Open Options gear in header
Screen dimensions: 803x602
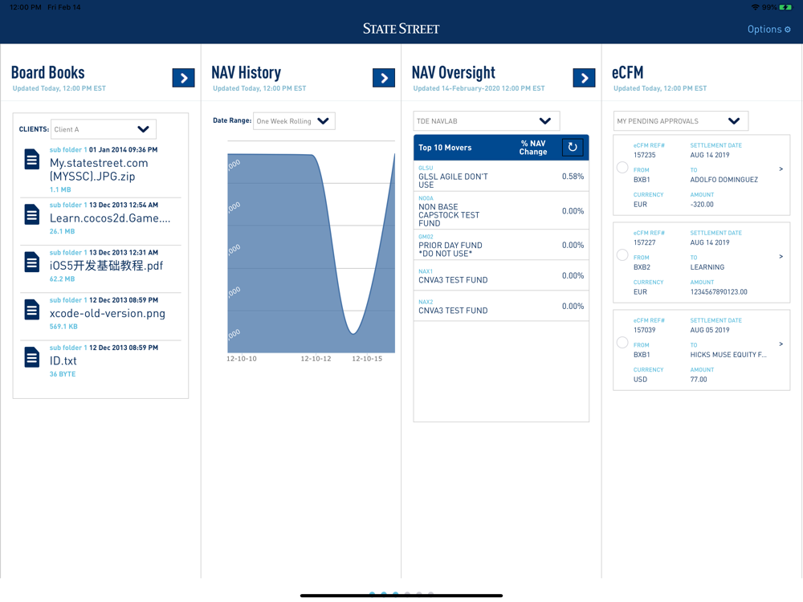tap(788, 30)
